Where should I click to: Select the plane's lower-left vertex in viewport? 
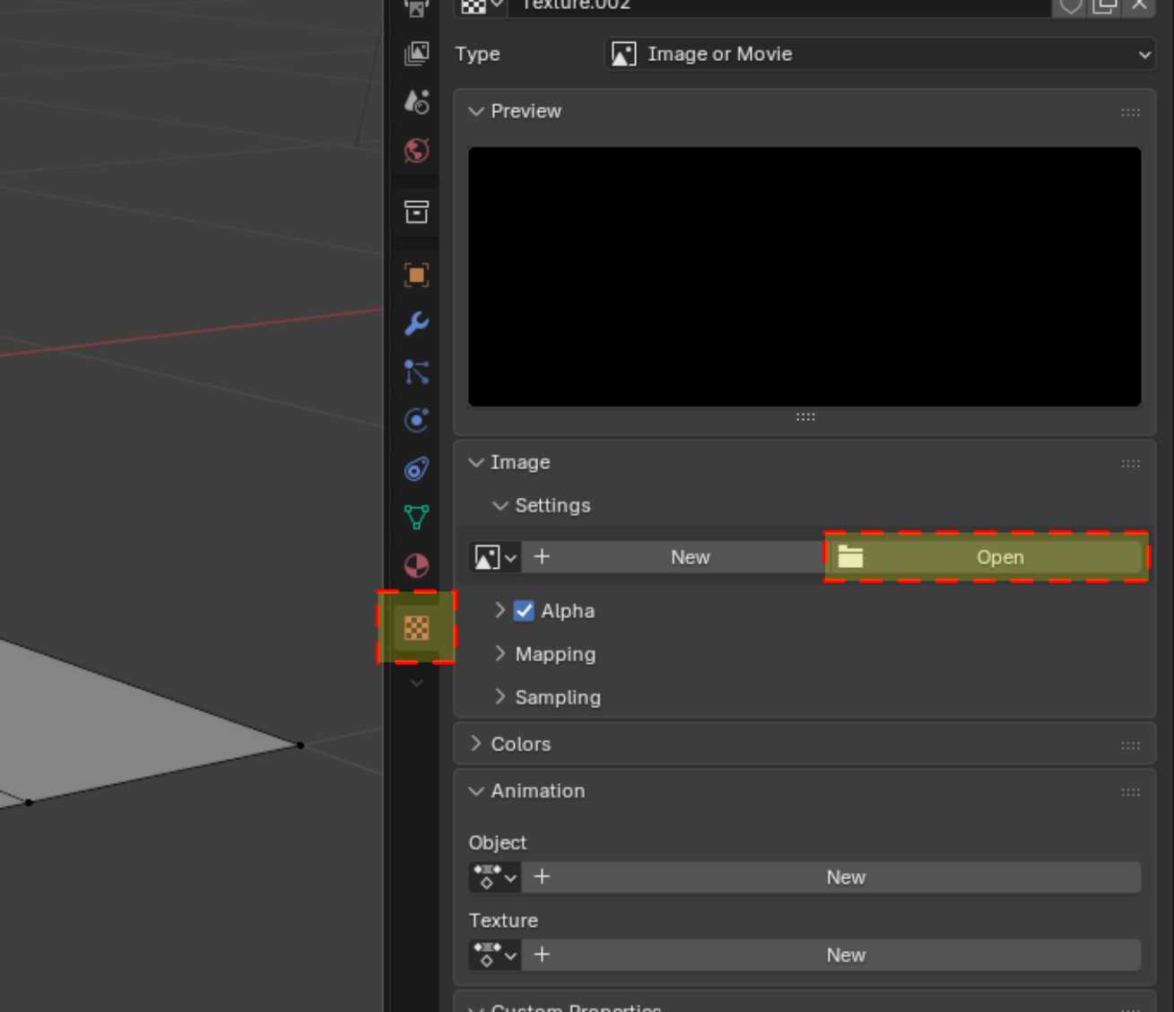[29, 802]
